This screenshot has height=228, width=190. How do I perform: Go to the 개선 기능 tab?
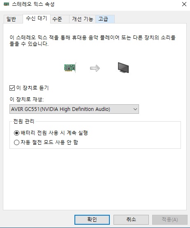(83, 19)
